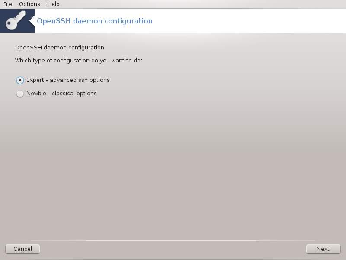Select the Newbie radio button
The image size is (346, 260).
pos(20,94)
